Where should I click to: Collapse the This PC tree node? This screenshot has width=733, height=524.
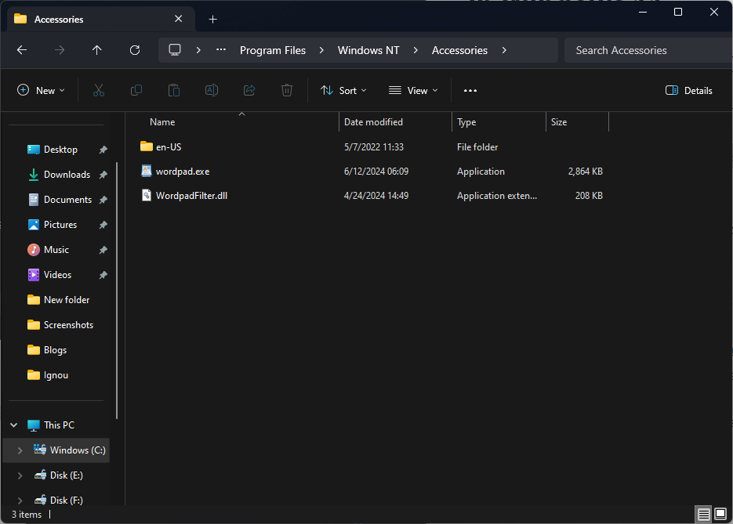tap(14, 425)
